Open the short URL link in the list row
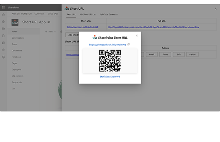This screenshot has width=220, height=142. point(73,55)
